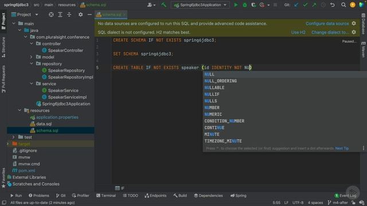The height and width of the screenshot is (206, 367).
Task: Collapse the repository package
Action: coord(32,64)
